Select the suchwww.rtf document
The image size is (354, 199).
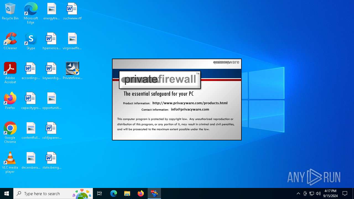(x=72, y=12)
